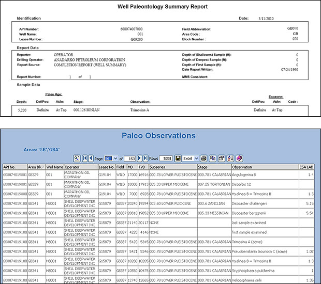
Task: Click the 'Paleo Observations' heading
Action: point(158,136)
